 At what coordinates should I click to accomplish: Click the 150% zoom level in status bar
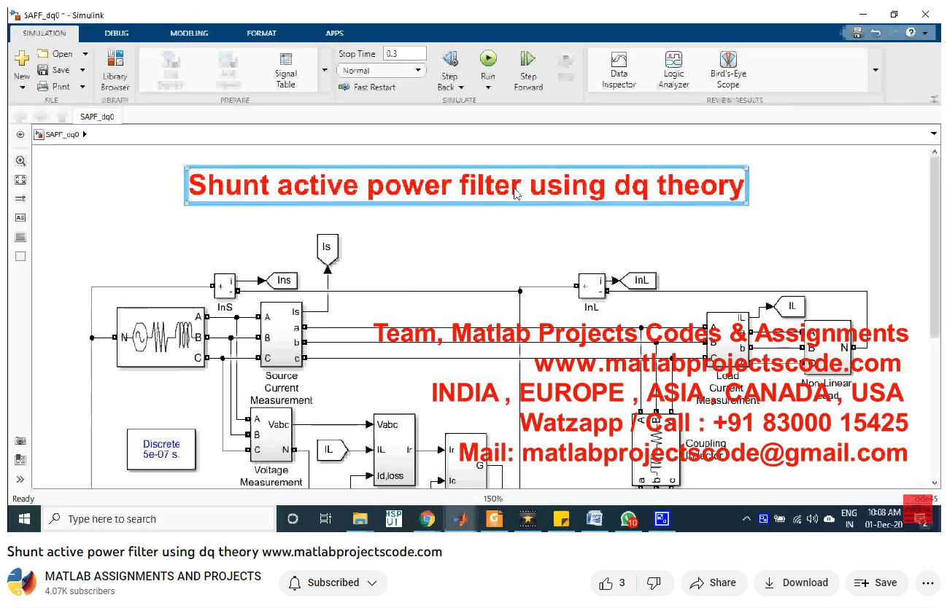(493, 499)
